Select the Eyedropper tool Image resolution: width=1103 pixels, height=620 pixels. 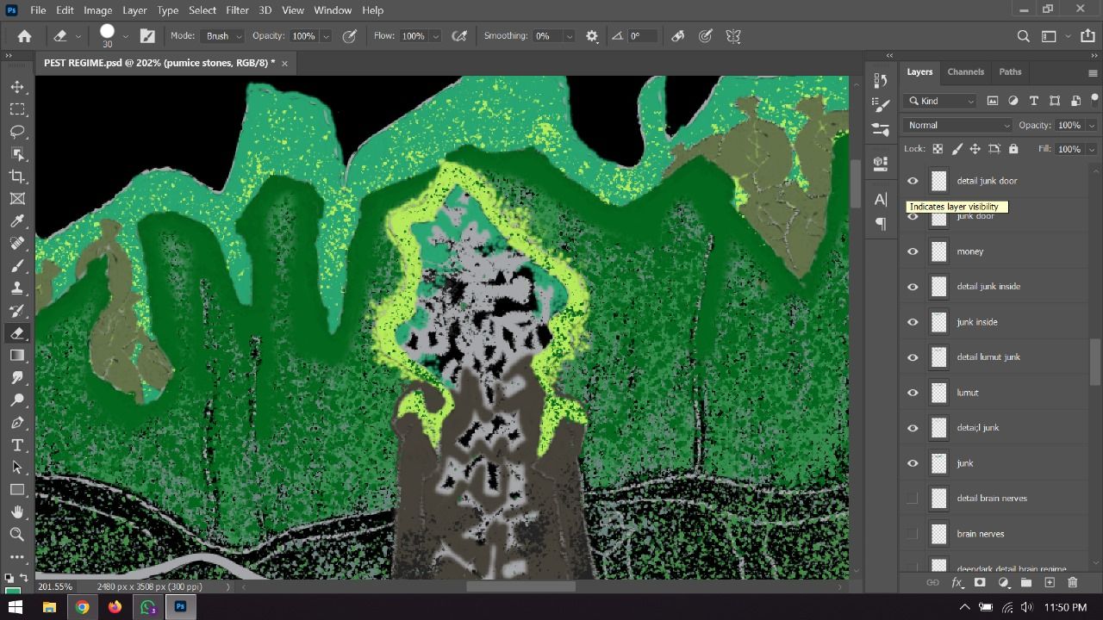click(17, 221)
